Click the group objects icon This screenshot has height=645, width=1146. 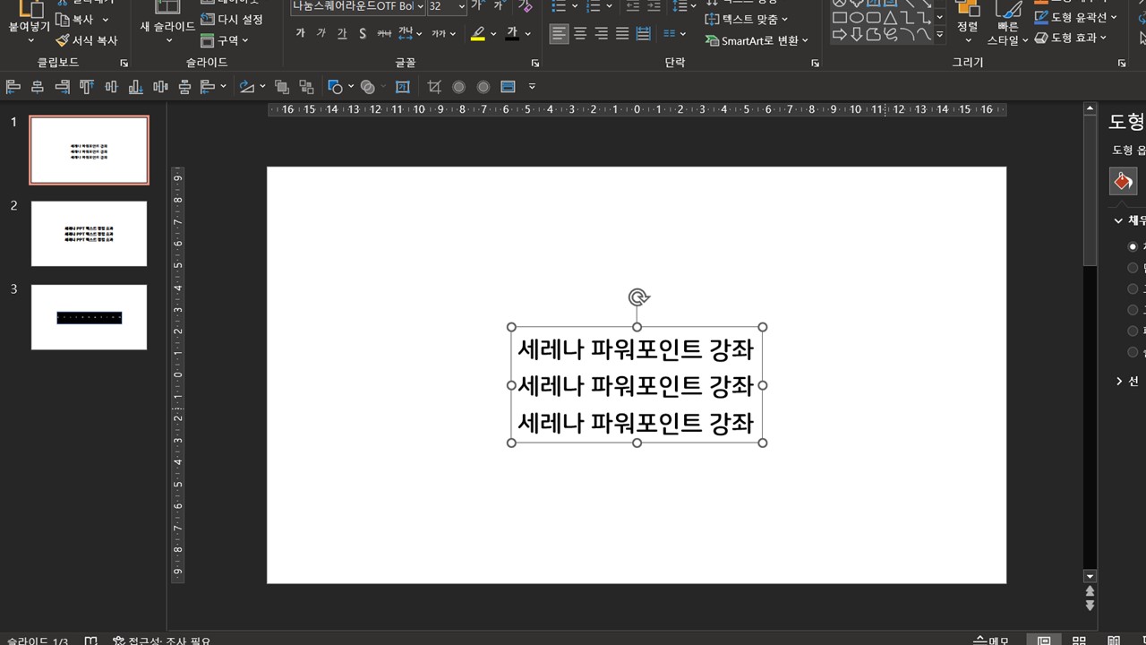pyautogui.click(x=282, y=87)
